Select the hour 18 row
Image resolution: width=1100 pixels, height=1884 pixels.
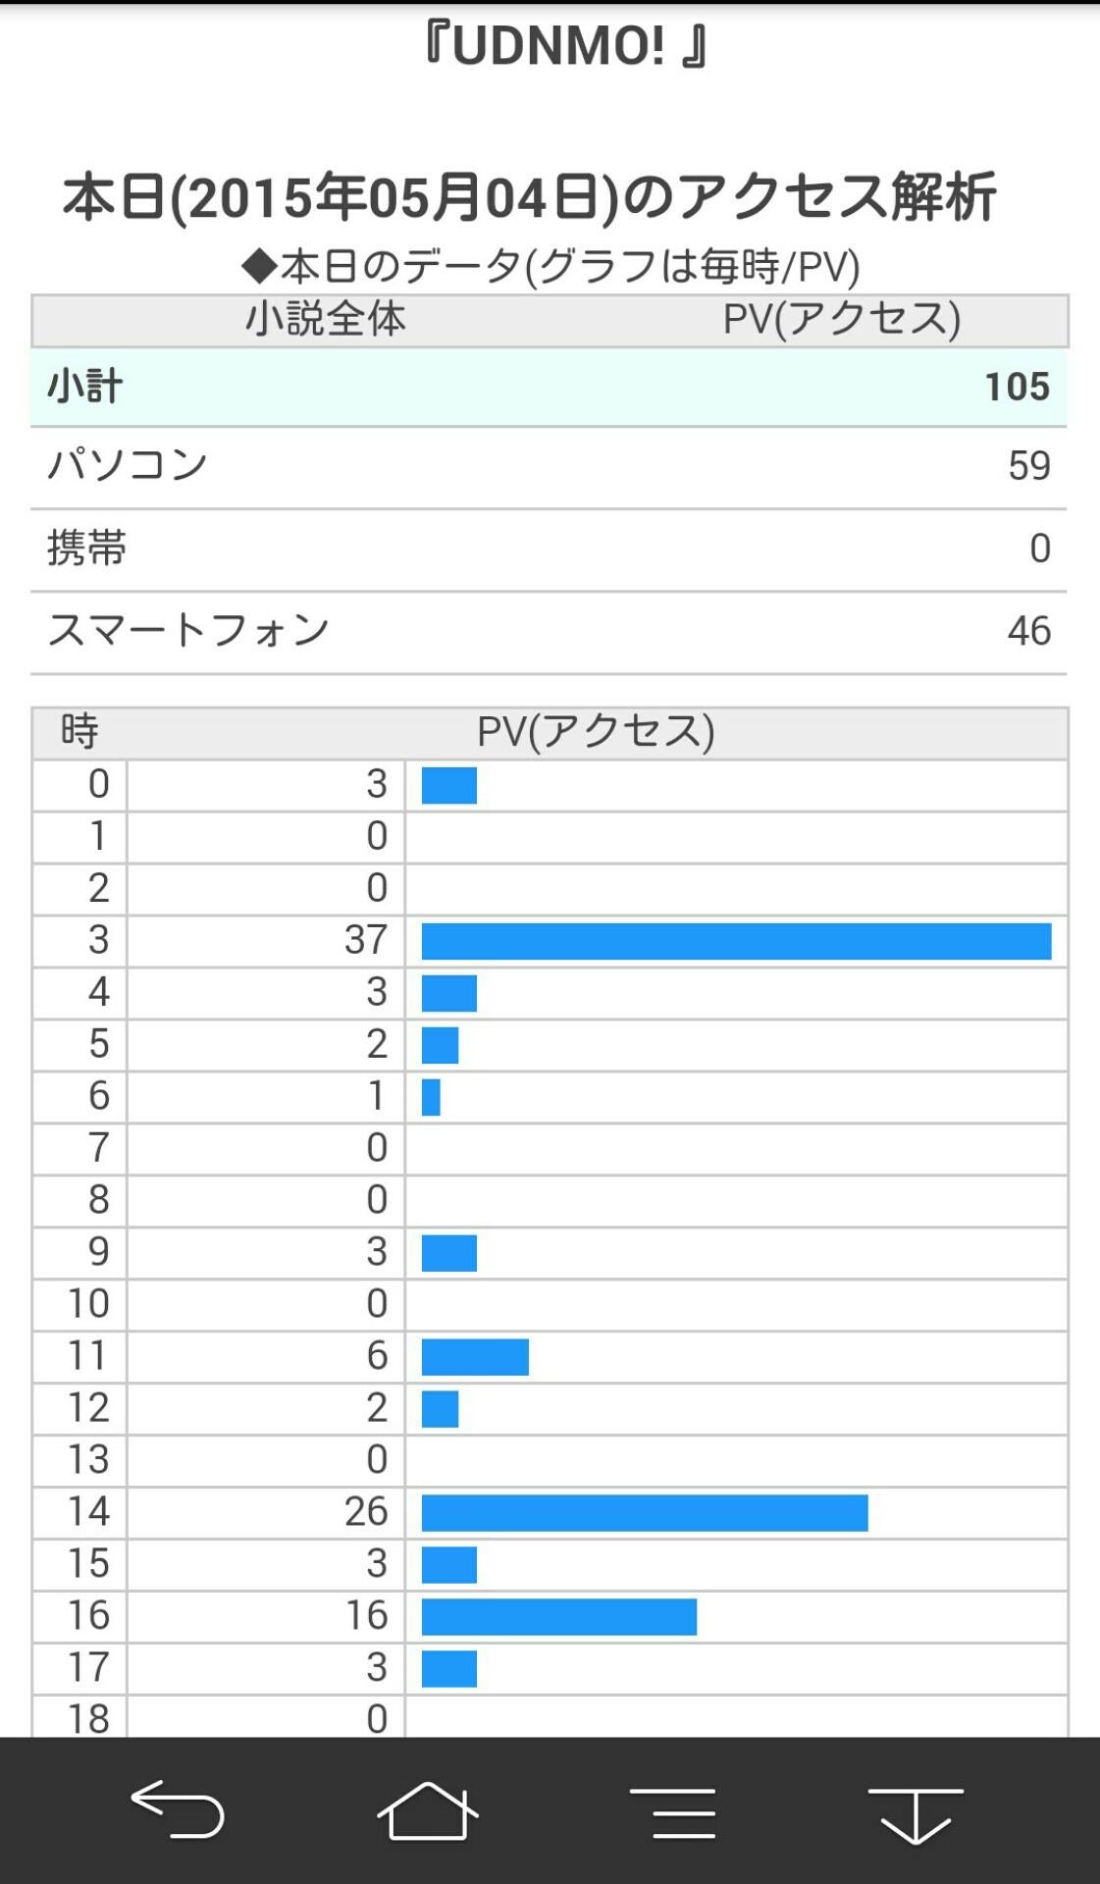coord(550,1718)
